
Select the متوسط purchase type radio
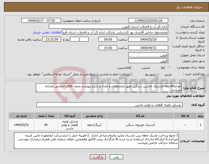pos(159,74)
